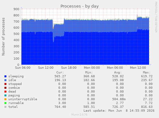This screenshot has height=118, width=159.
Task: Click the sleeping legend color swatch
Action: tap(5, 76)
